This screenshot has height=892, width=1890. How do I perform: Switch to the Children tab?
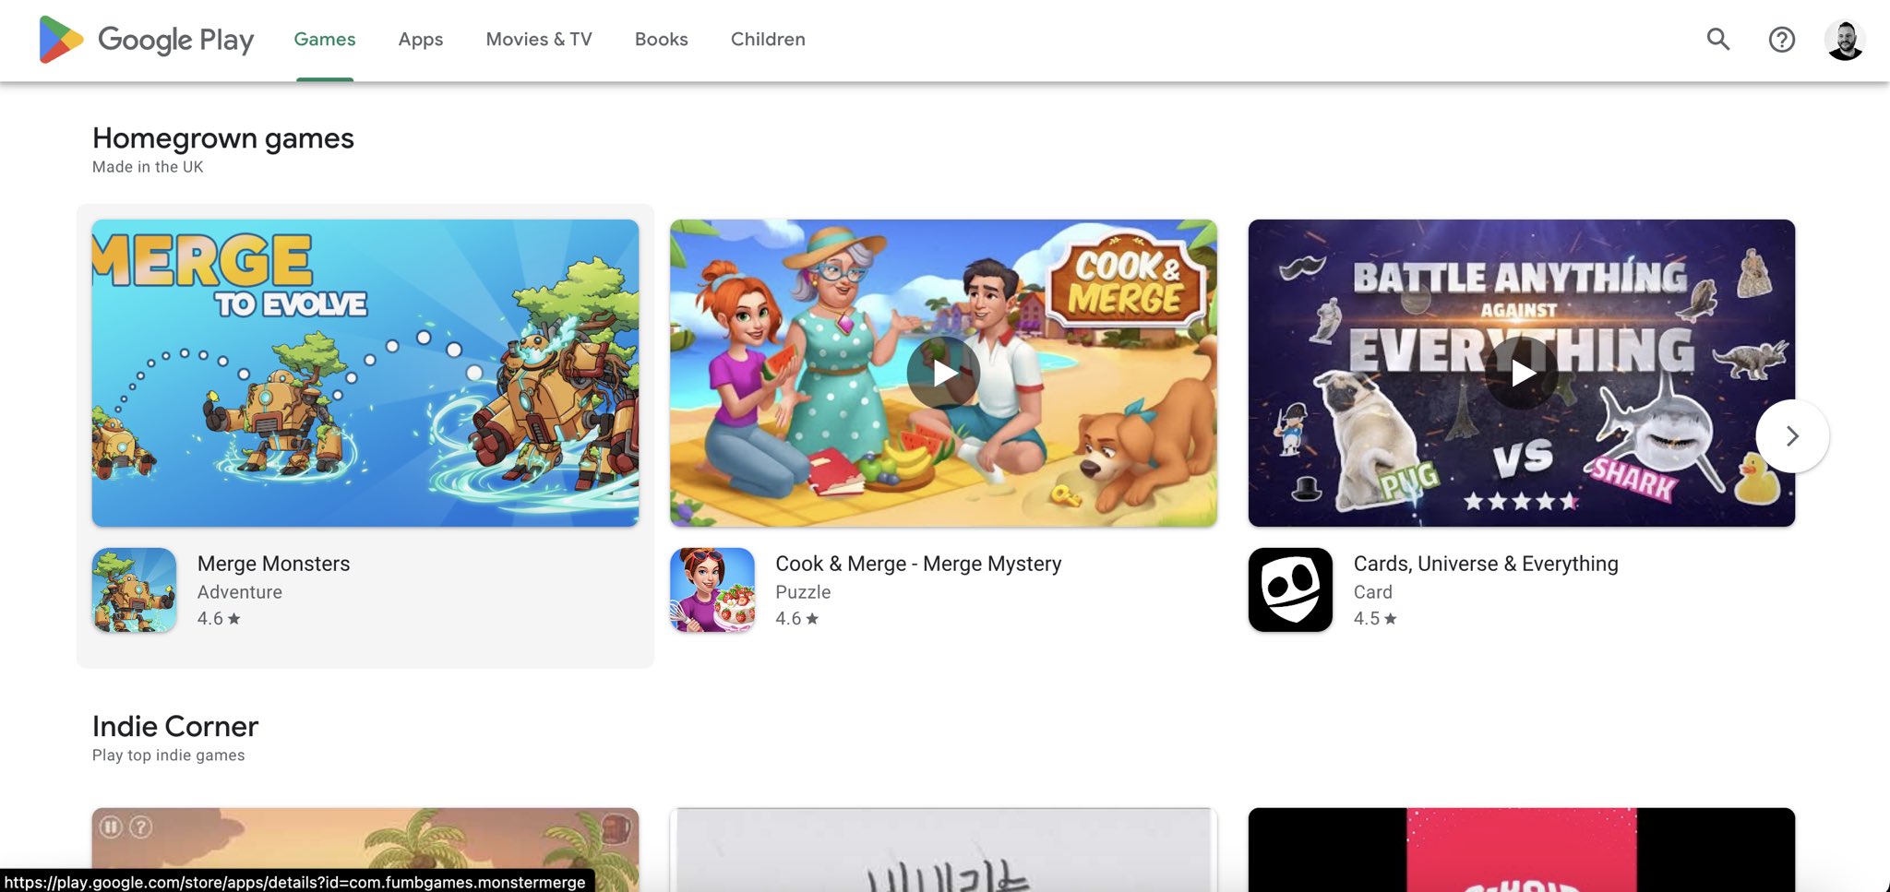[768, 40]
